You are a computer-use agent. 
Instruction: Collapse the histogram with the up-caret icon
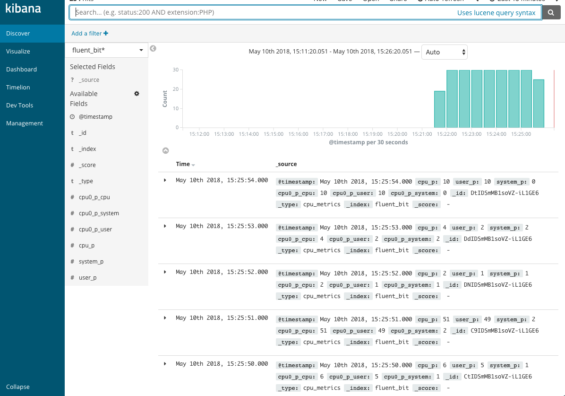tap(165, 150)
